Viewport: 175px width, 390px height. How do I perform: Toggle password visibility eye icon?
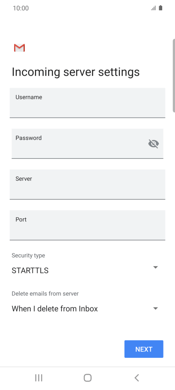click(153, 144)
